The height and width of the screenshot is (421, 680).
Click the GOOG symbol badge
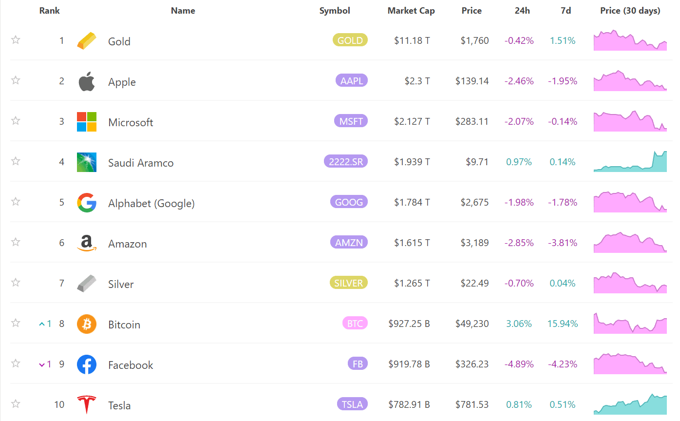point(349,202)
